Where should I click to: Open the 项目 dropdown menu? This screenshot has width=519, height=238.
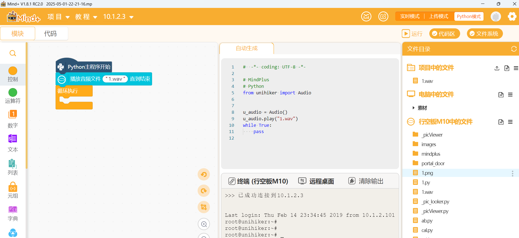tap(58, 17)
